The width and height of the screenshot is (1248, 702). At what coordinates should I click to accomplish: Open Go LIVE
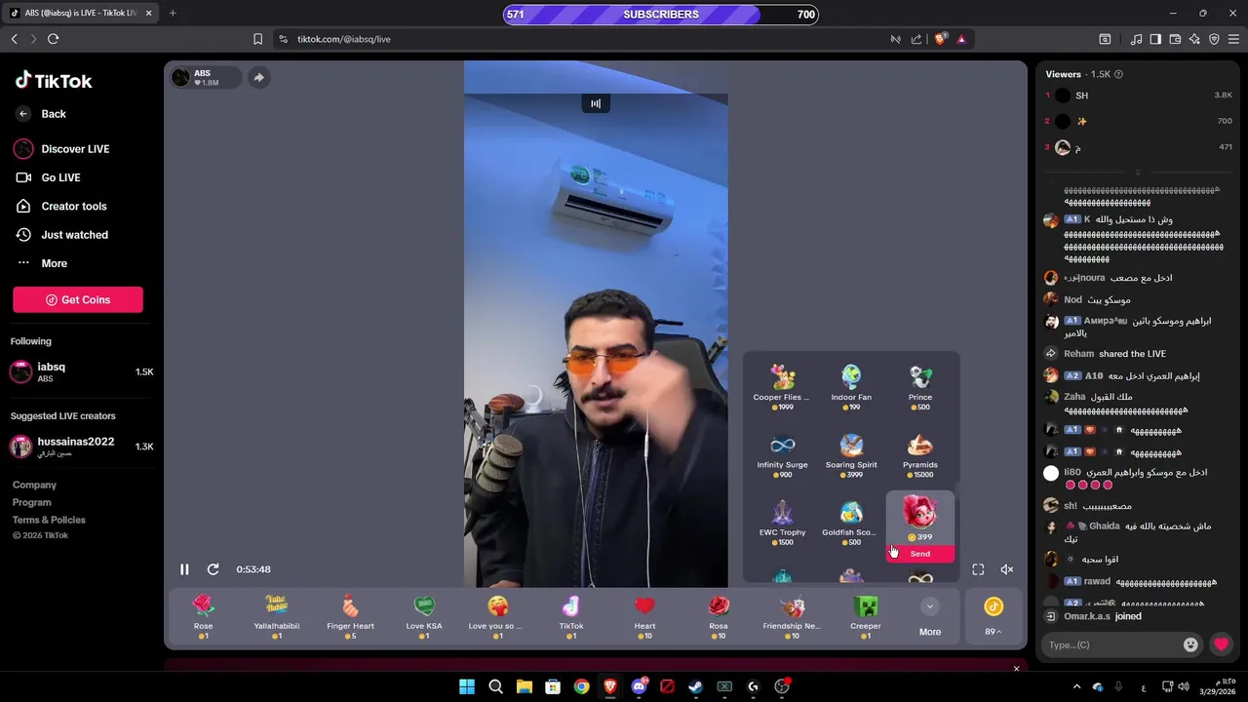tap(48, 177)
